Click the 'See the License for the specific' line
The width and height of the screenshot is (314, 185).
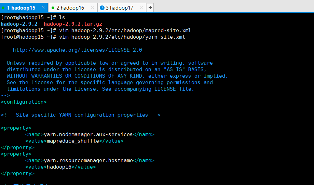110,82
